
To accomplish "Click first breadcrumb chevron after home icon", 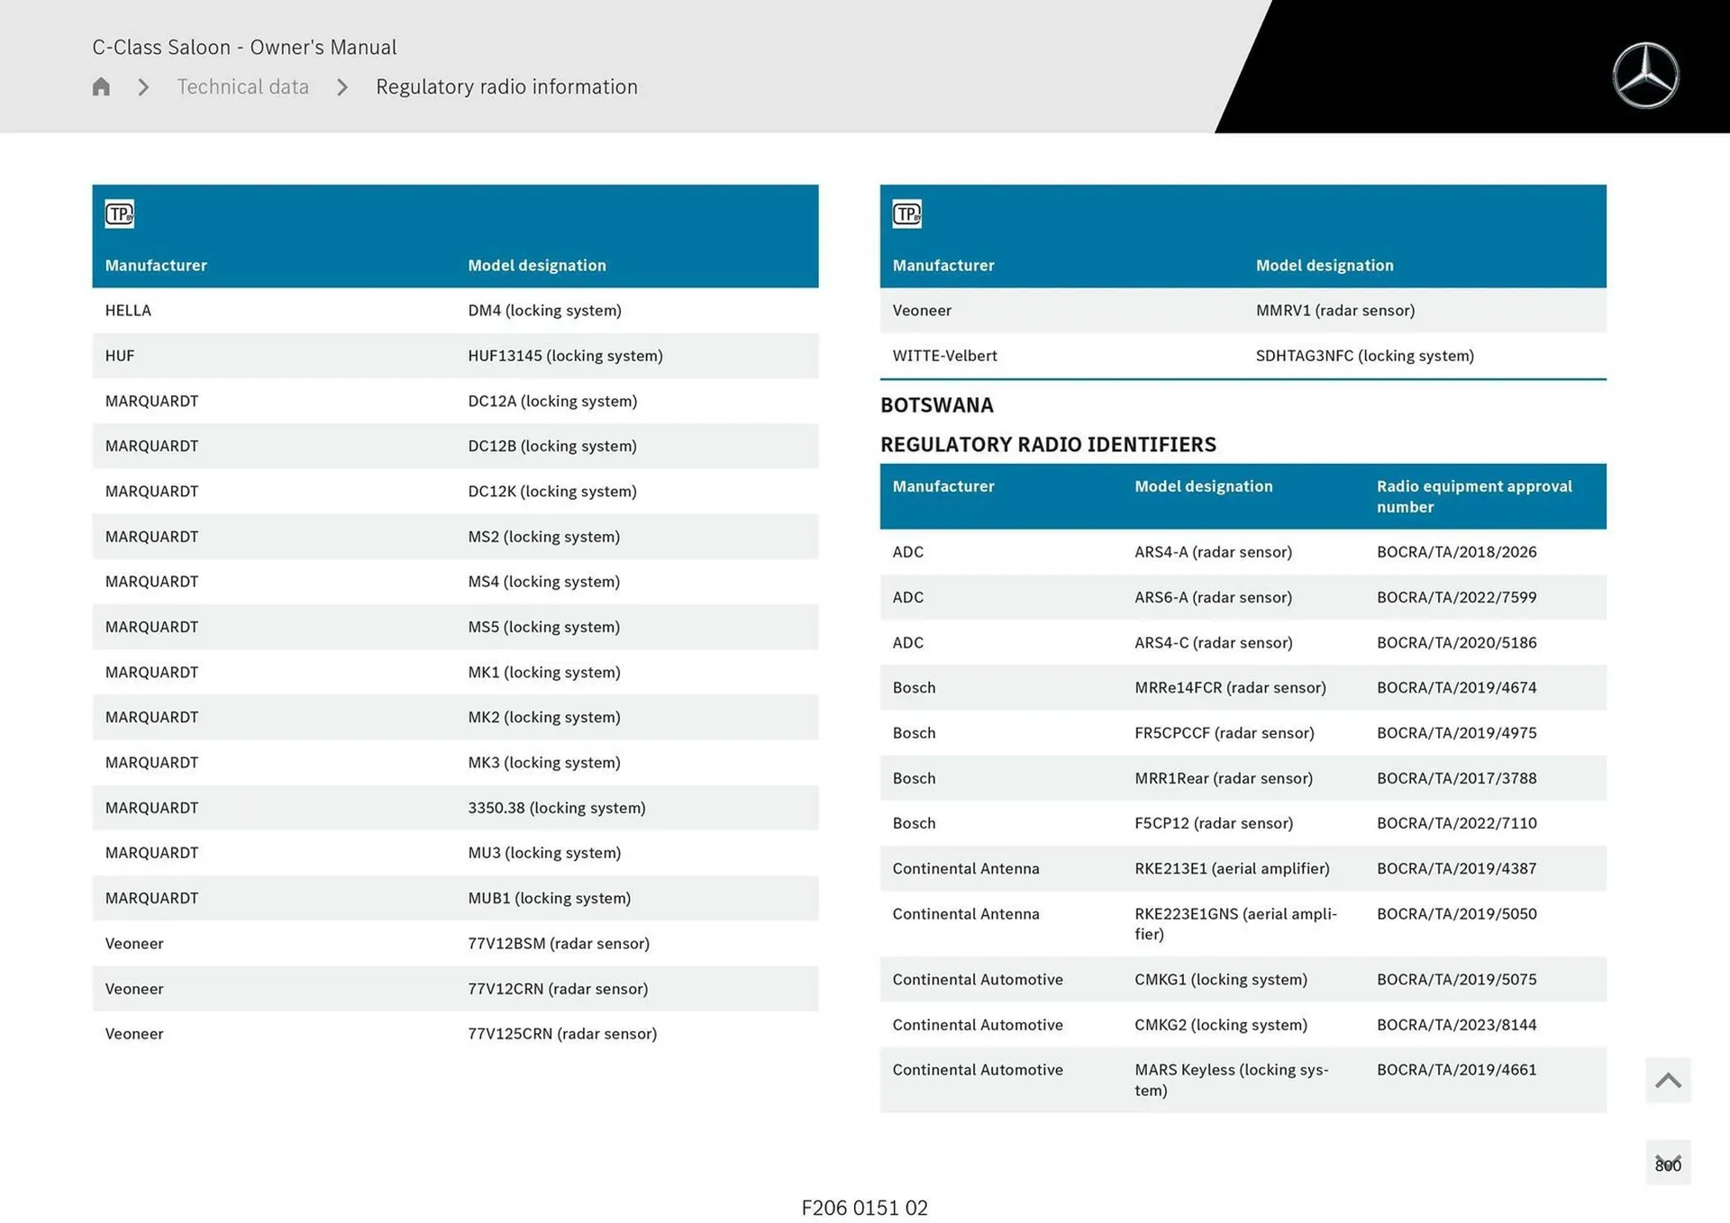I will [x=143, y=87].
